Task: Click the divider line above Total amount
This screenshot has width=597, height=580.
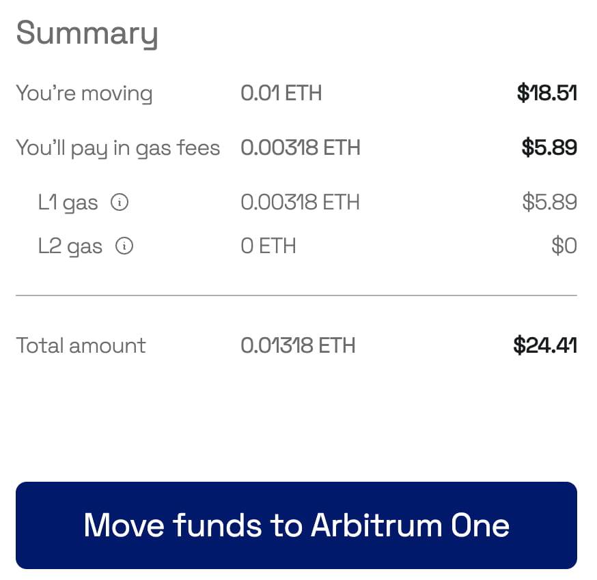Action: tap(296, 296)
